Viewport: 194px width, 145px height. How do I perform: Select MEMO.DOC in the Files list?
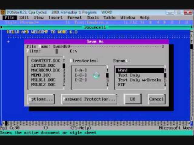41,75
